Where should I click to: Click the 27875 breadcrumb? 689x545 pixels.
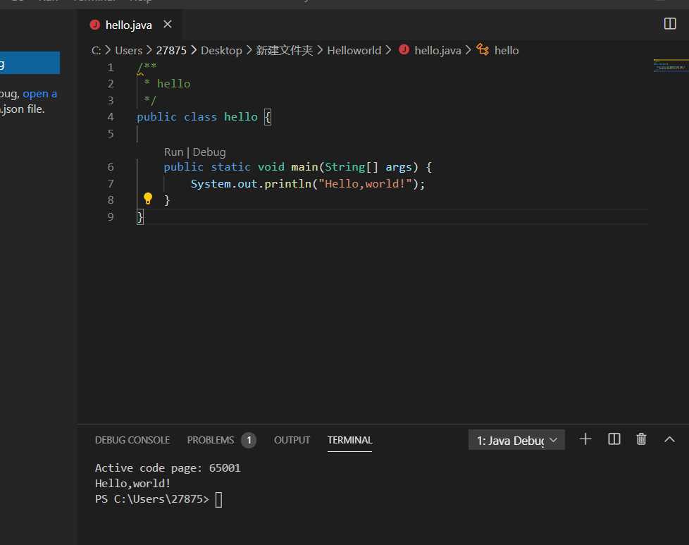click(x=171, y=51)
